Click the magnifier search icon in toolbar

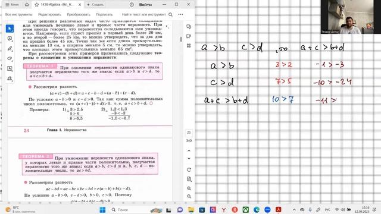click(x=171, y=14)
